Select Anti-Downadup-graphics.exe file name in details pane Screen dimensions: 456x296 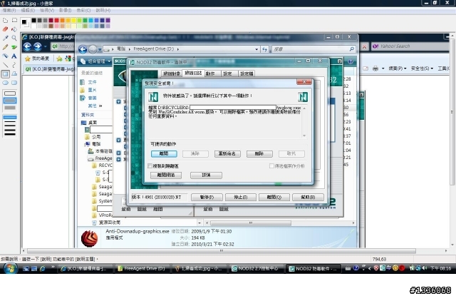click(x=138, y=231)
